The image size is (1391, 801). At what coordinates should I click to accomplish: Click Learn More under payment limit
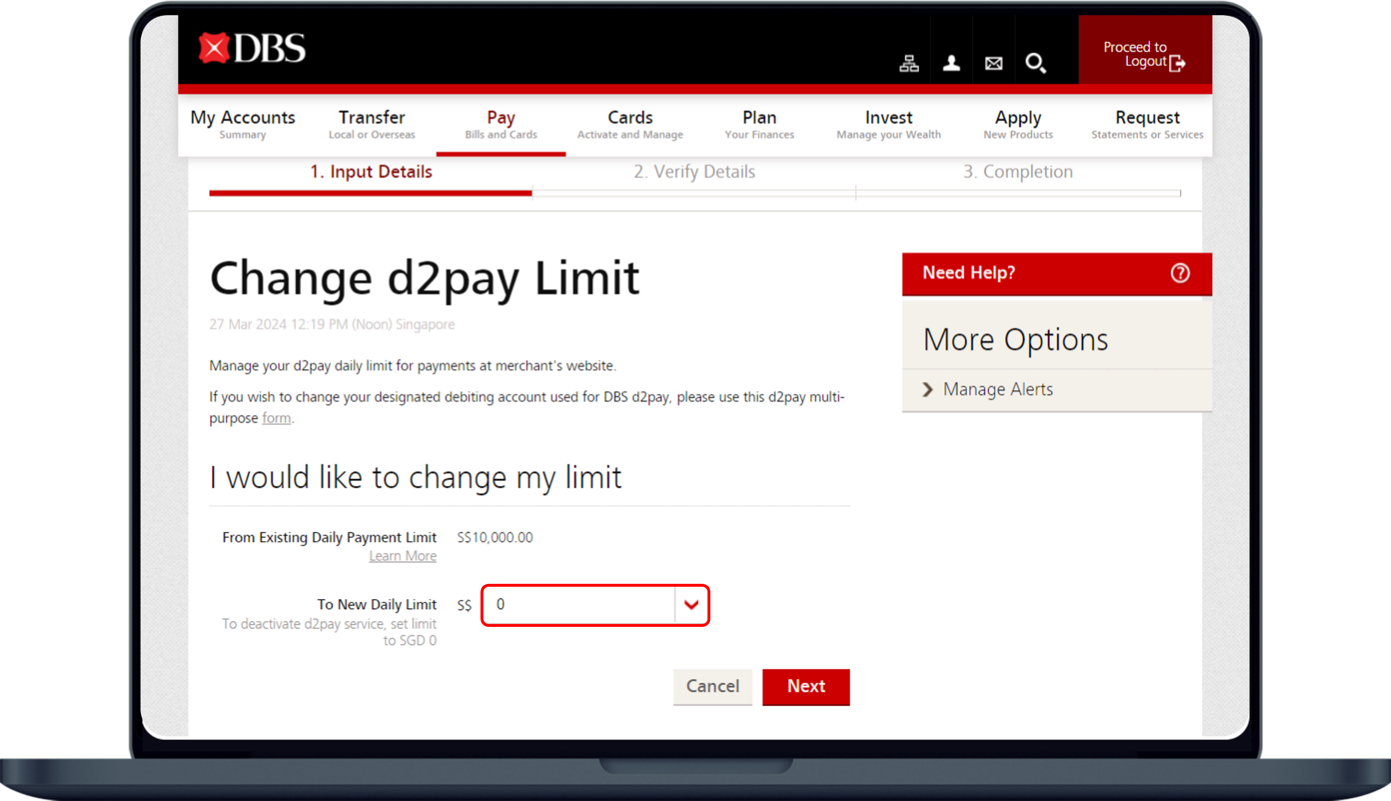pos(403,556)
